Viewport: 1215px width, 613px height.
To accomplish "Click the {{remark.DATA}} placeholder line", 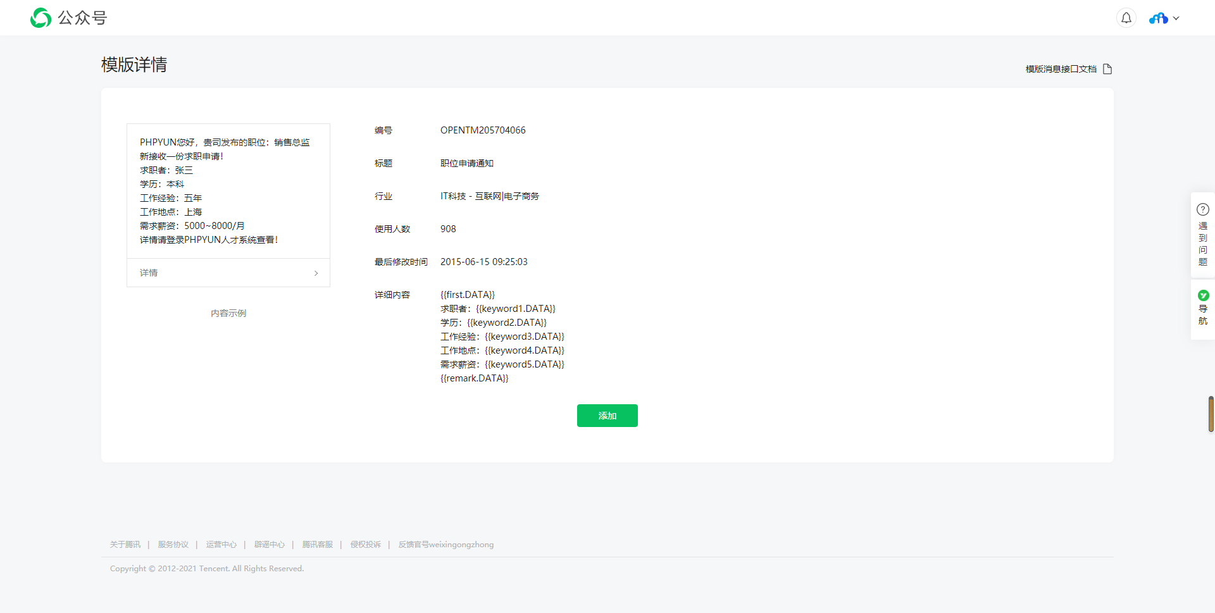I will tap(475, 378).
